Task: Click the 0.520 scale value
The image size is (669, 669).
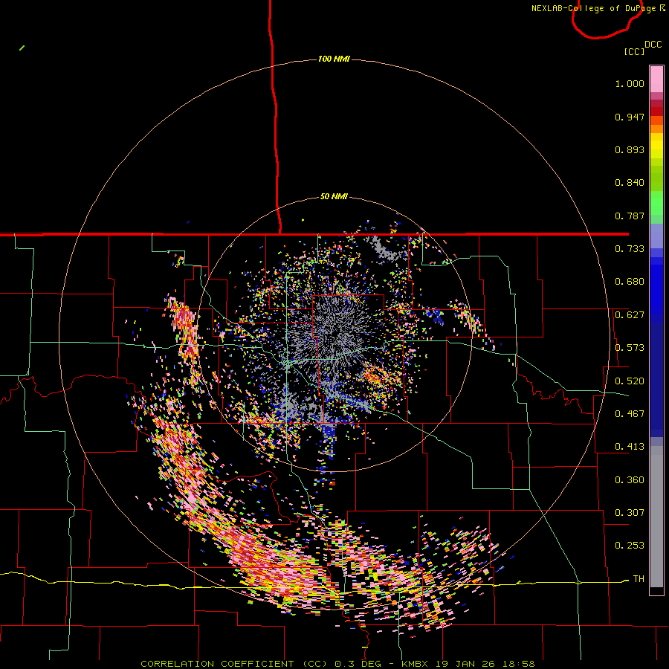Action: click(x=630, y=381)
